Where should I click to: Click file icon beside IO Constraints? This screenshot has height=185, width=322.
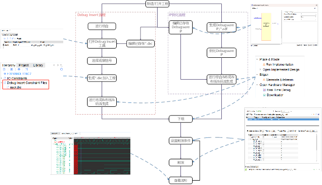(x=5, y=78)
